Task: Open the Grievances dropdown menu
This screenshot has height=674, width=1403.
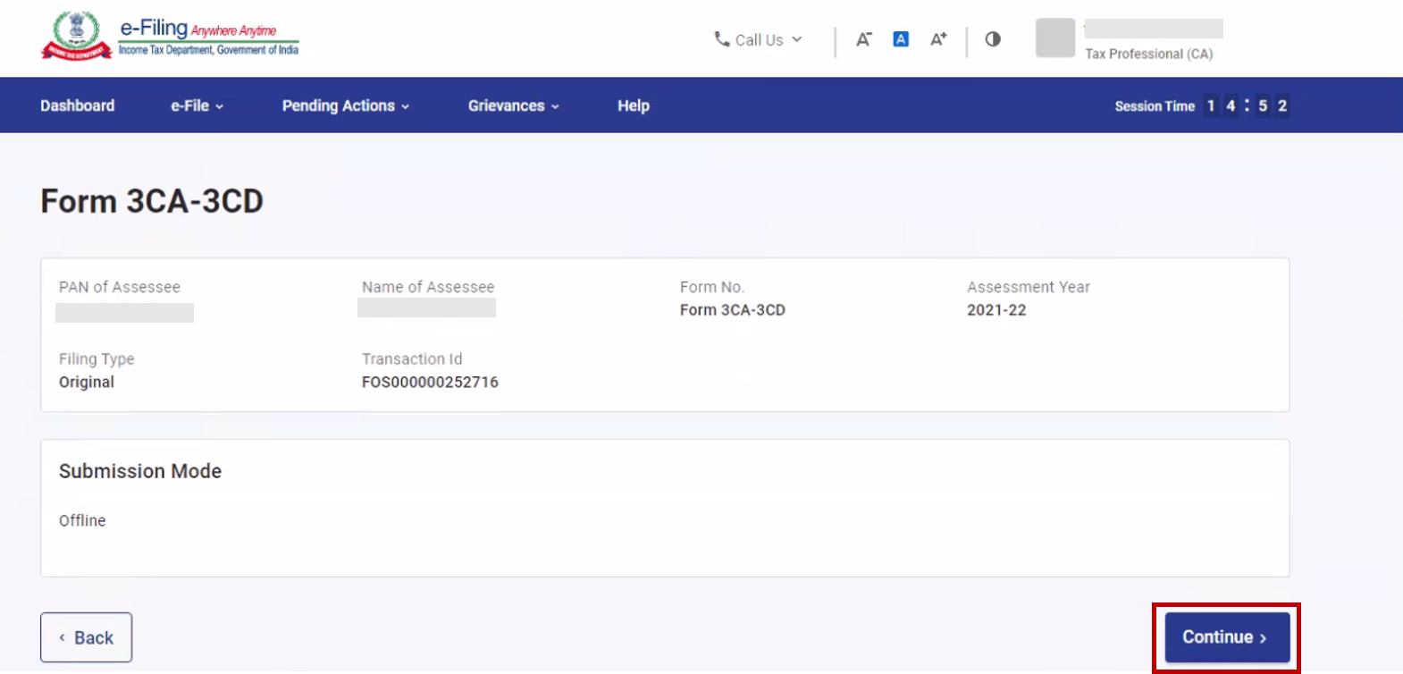Action: click(x=513, y=105)
